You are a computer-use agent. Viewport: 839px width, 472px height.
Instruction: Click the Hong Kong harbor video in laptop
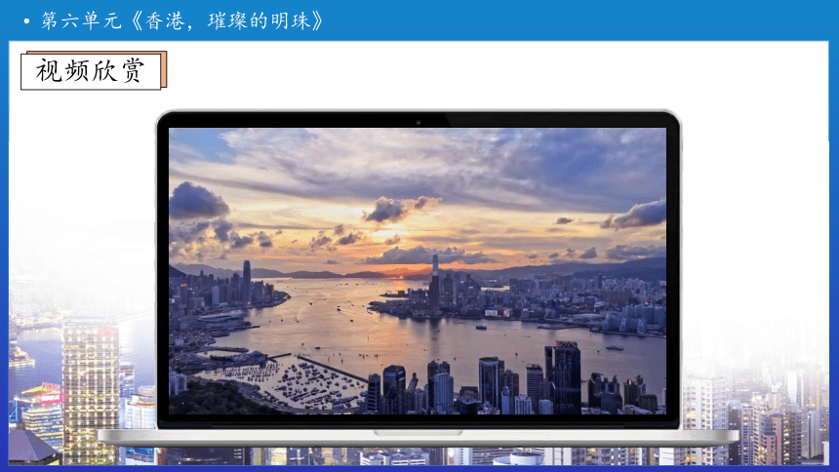(x=418, y=271)
